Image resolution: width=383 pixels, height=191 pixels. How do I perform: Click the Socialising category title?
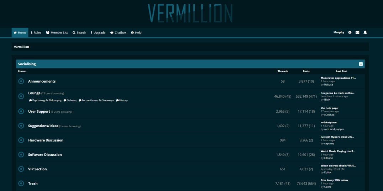coord(27,64)
